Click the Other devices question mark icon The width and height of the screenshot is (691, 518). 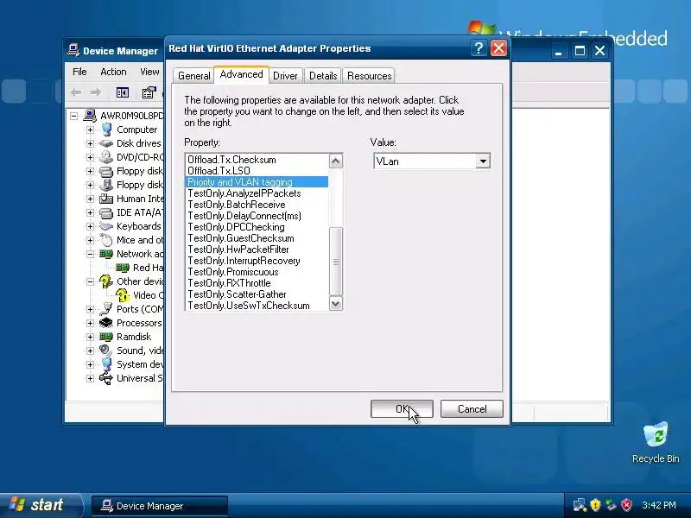106,281
